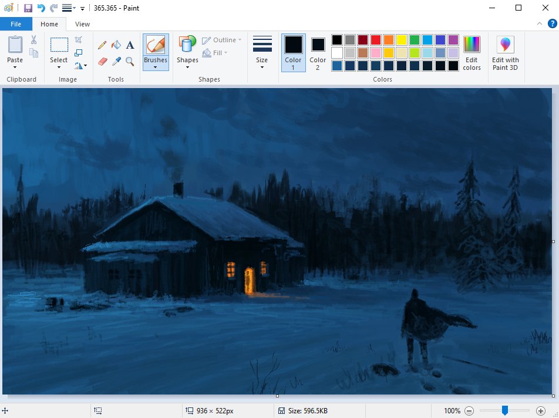
Task: Click the Cut scissors icon
Action: click(x=34, y=39)
